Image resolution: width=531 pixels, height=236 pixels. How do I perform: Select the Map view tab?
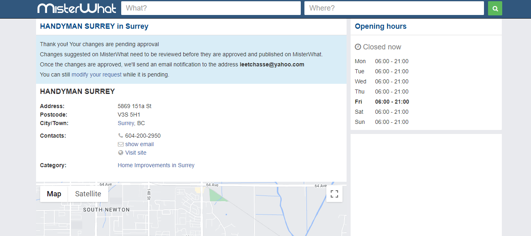pyautogui.click(x=54, y=194)
